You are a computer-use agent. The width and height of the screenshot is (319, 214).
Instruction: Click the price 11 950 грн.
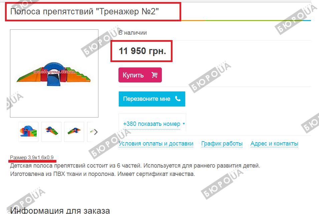142,51
